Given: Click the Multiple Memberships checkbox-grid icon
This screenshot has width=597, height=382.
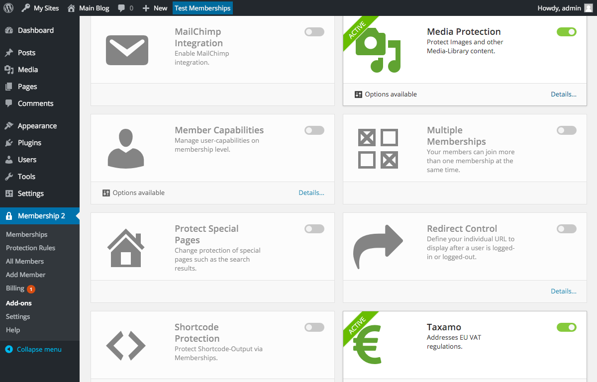Looking at the screenshot, I should tap(378, 149).
